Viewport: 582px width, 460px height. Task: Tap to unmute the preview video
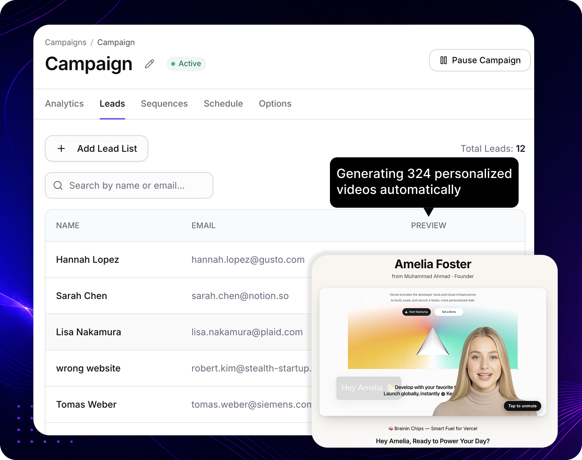pos(522,406)
